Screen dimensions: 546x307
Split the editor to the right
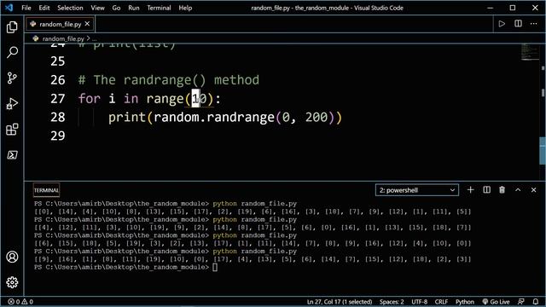pyautogui.click(x=518, y=24)
